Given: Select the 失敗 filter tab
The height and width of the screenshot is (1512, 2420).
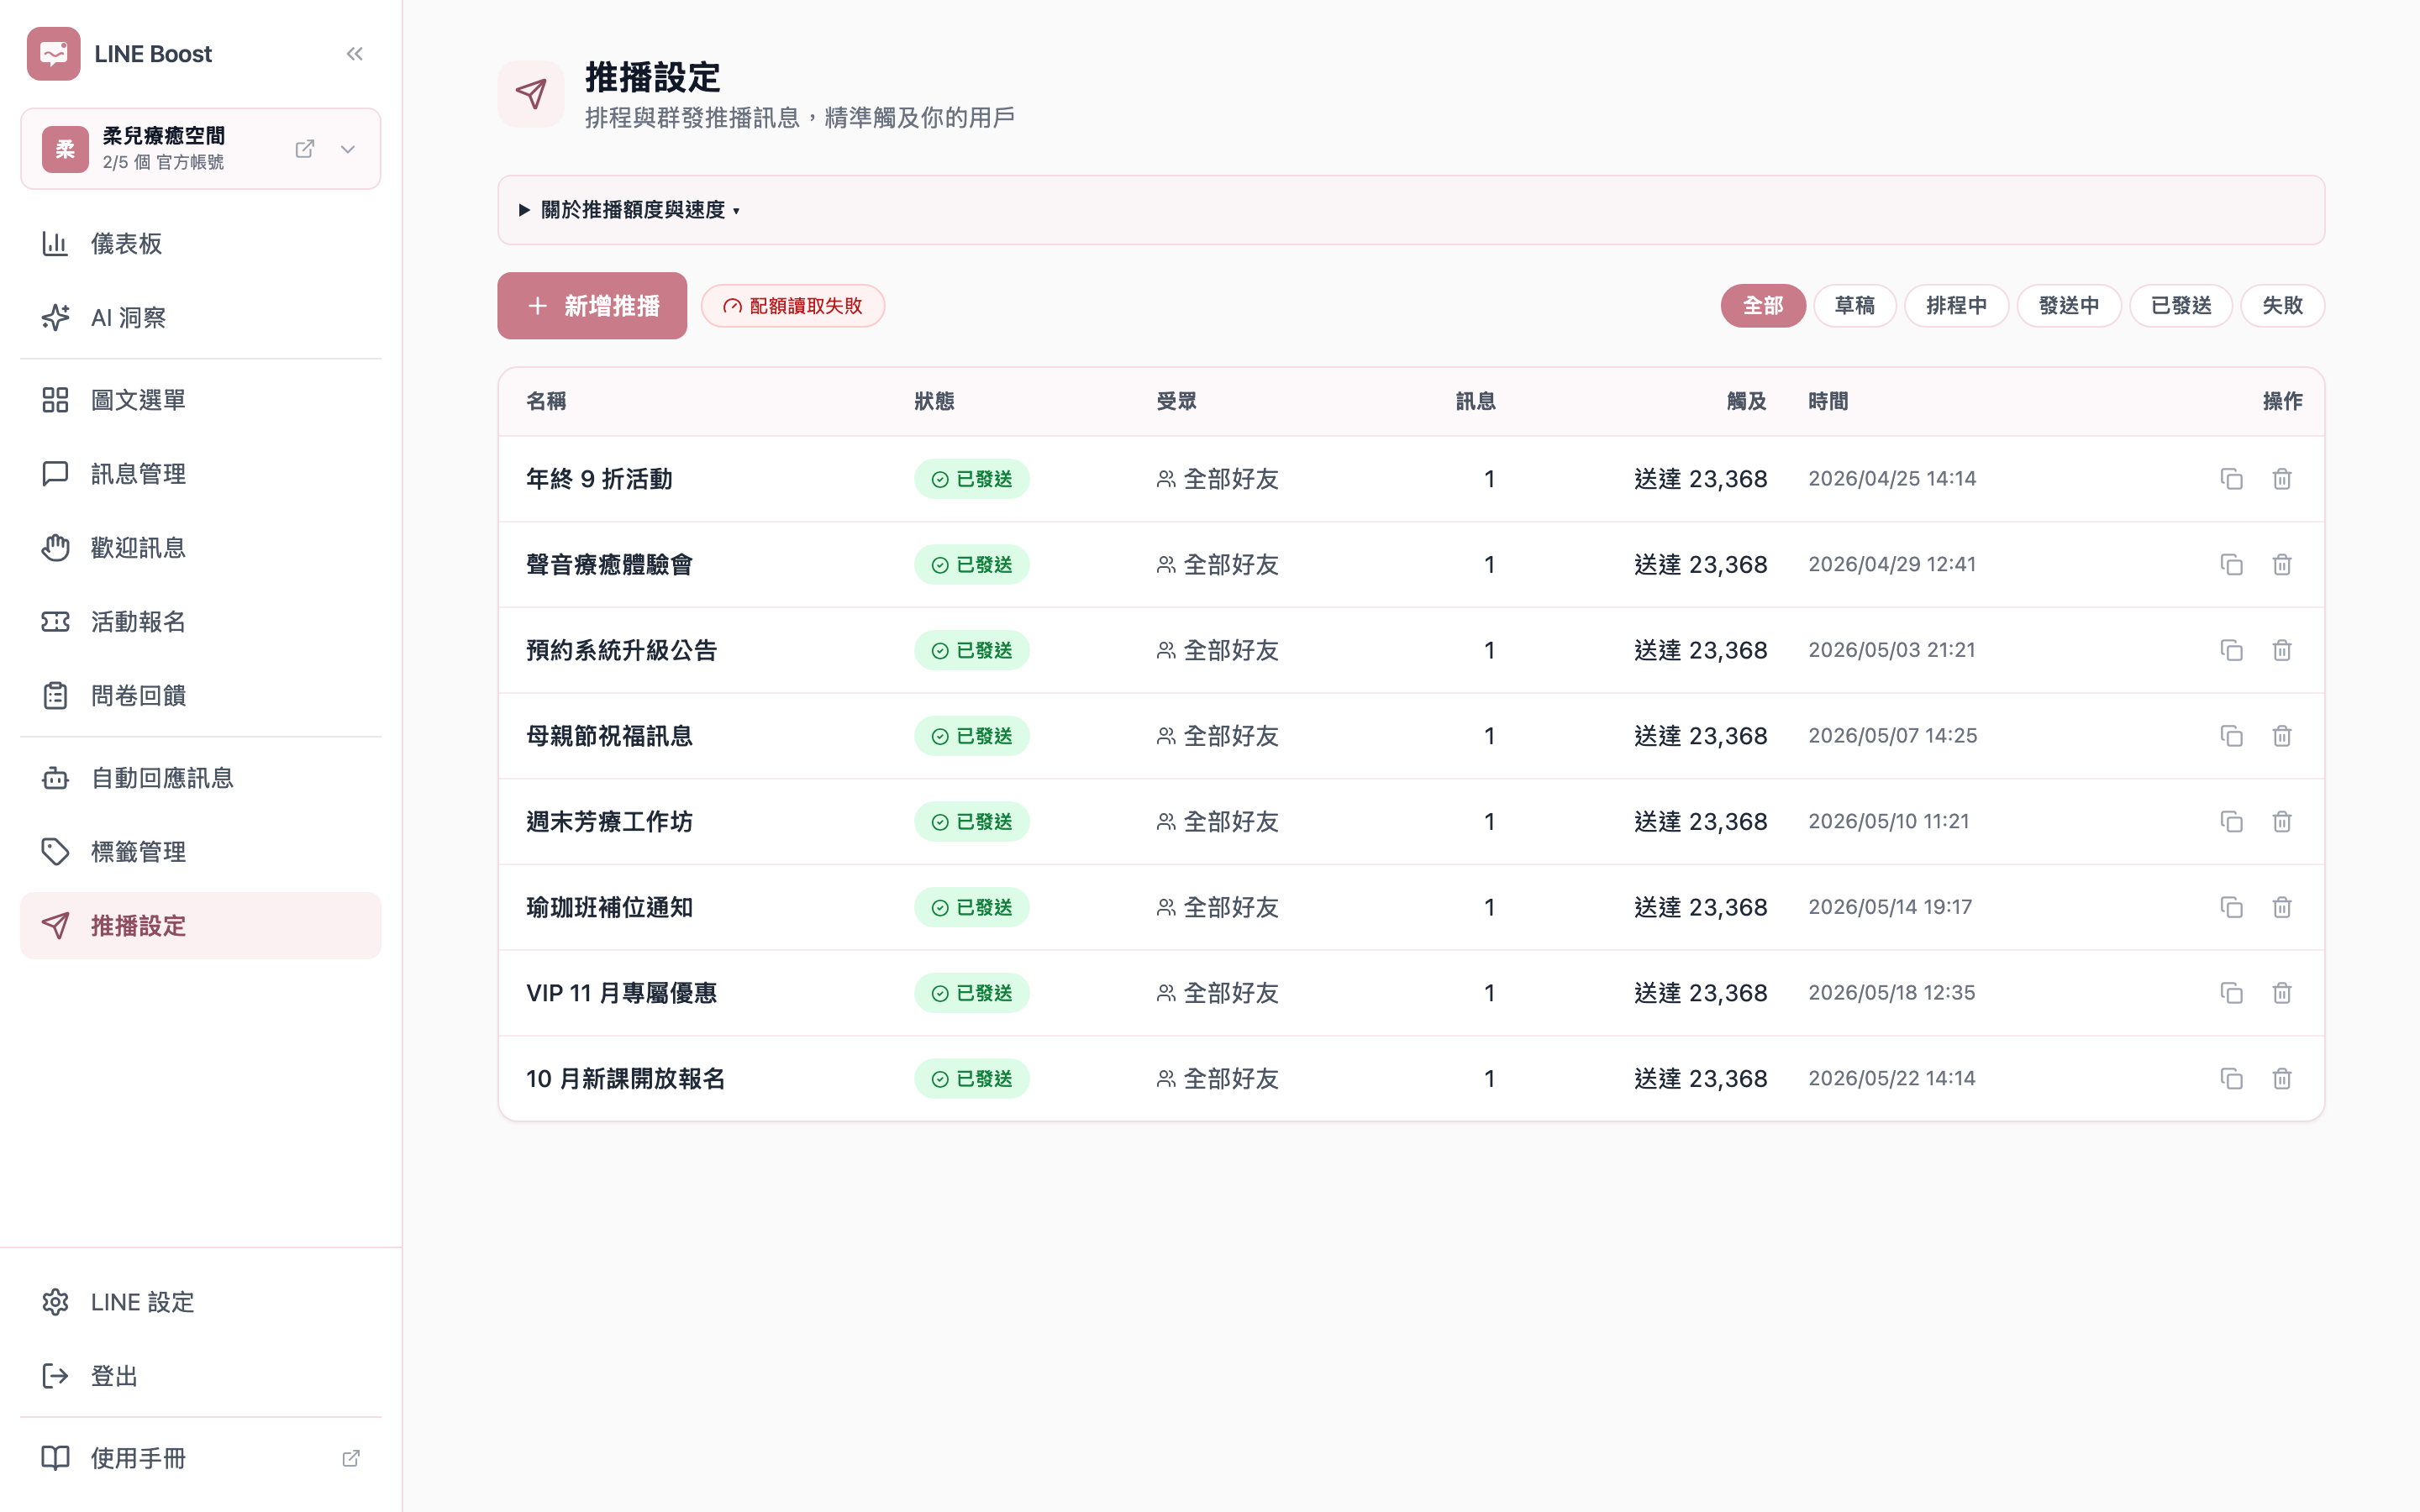Looking at the screenshot, I should (x=2283, y=306).
